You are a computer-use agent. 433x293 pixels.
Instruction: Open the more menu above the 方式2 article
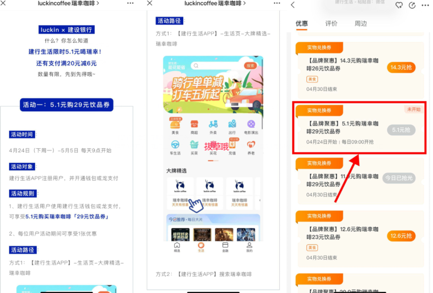277,3
